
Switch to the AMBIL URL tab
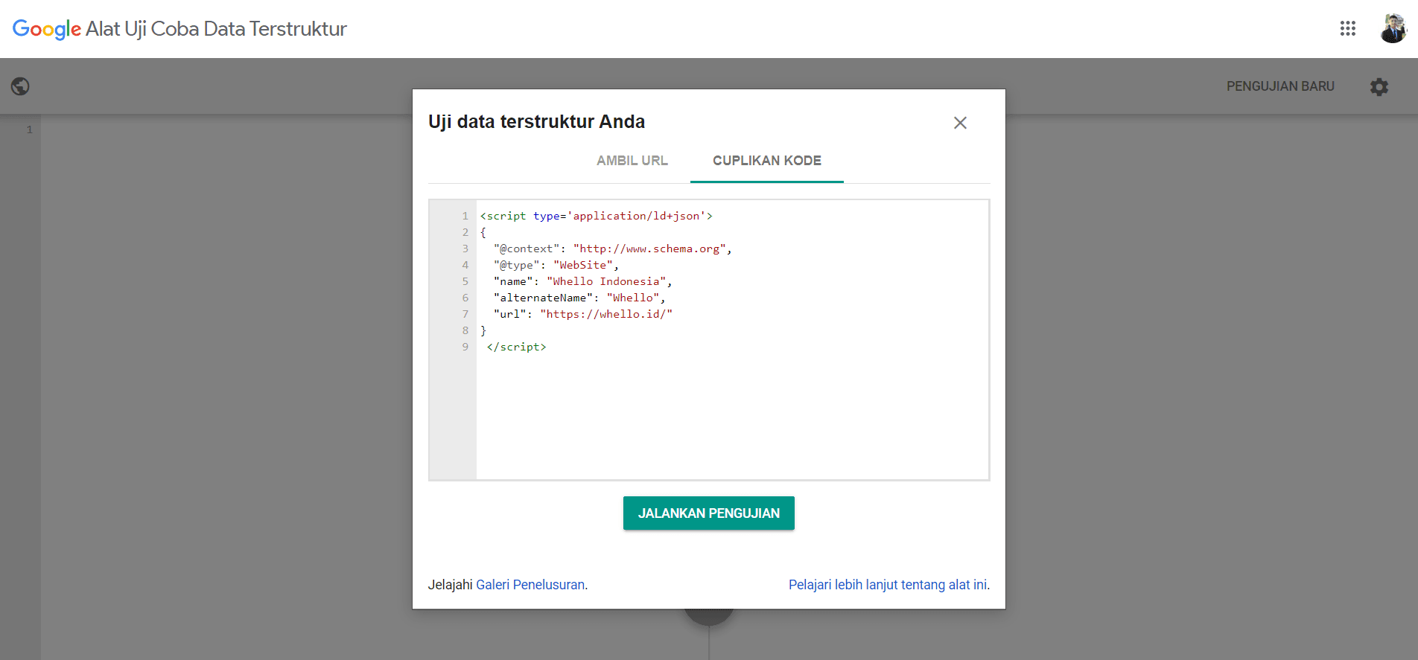click(632, 161)
